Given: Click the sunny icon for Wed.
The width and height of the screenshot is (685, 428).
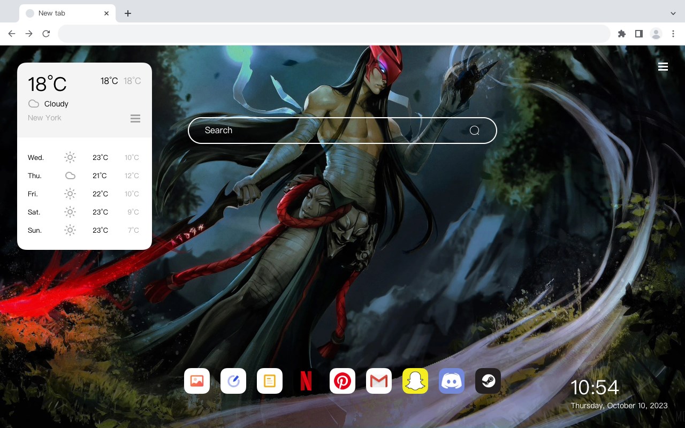Looking at the screenshot, I should (x=70, y=157).
